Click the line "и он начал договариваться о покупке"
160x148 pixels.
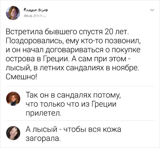73,50
